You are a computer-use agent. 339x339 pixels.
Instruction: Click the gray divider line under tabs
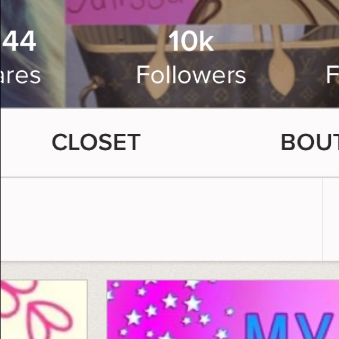[x=169, y=178]
